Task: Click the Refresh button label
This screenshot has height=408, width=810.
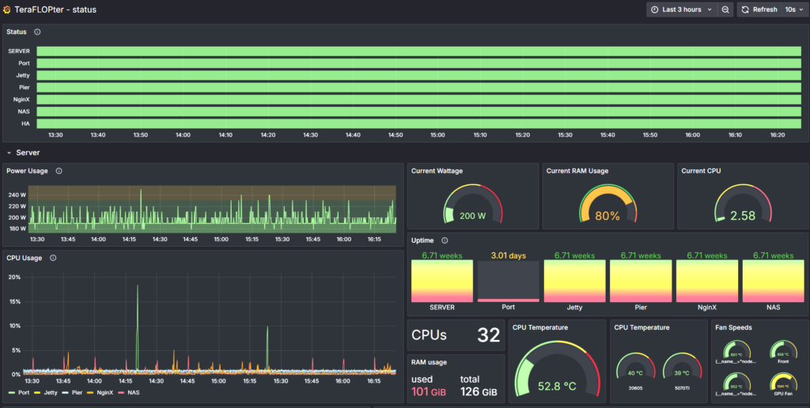Action: tap(764, 9)
